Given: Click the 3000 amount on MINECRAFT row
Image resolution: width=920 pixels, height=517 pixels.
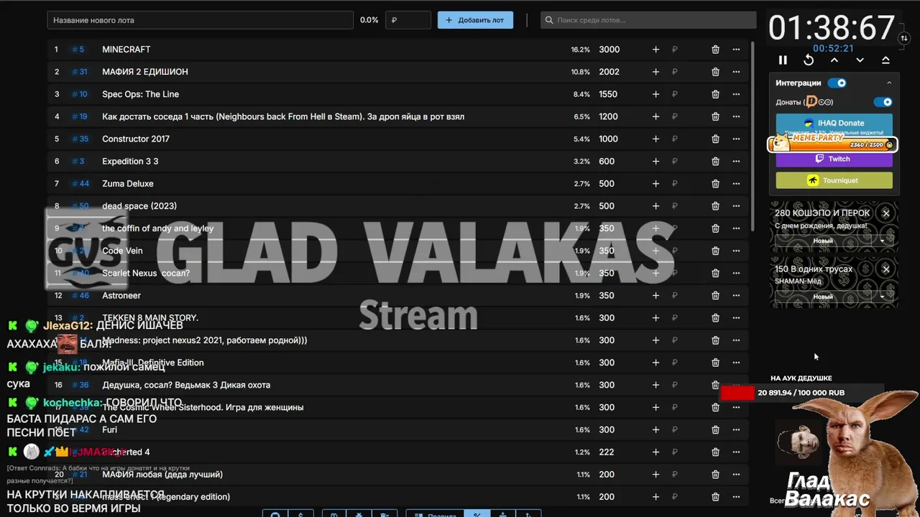Looking at the screenshot, I should click(609, 50).
